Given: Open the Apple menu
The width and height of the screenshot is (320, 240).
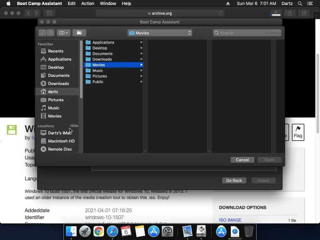Looking at the screenshot, I should (8, 3).
